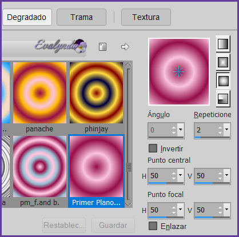The image size is (239, 237).
Task: Select the sunburst gradient style icon
Action: pos(223,81)
